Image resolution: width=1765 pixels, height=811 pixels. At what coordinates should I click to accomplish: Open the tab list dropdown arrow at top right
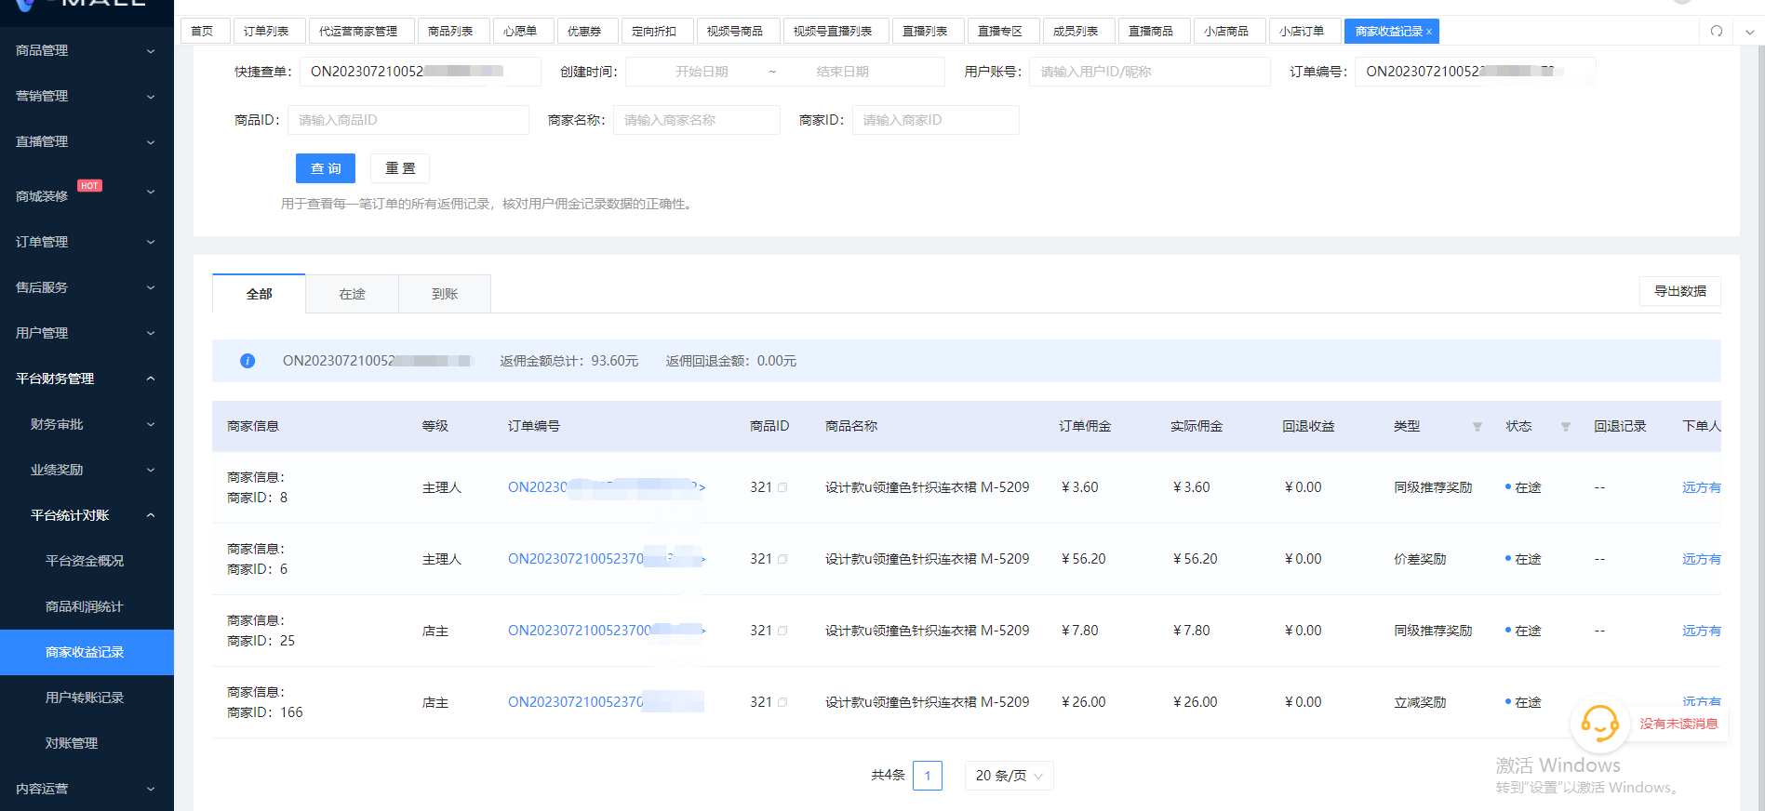click(1750, 32)
